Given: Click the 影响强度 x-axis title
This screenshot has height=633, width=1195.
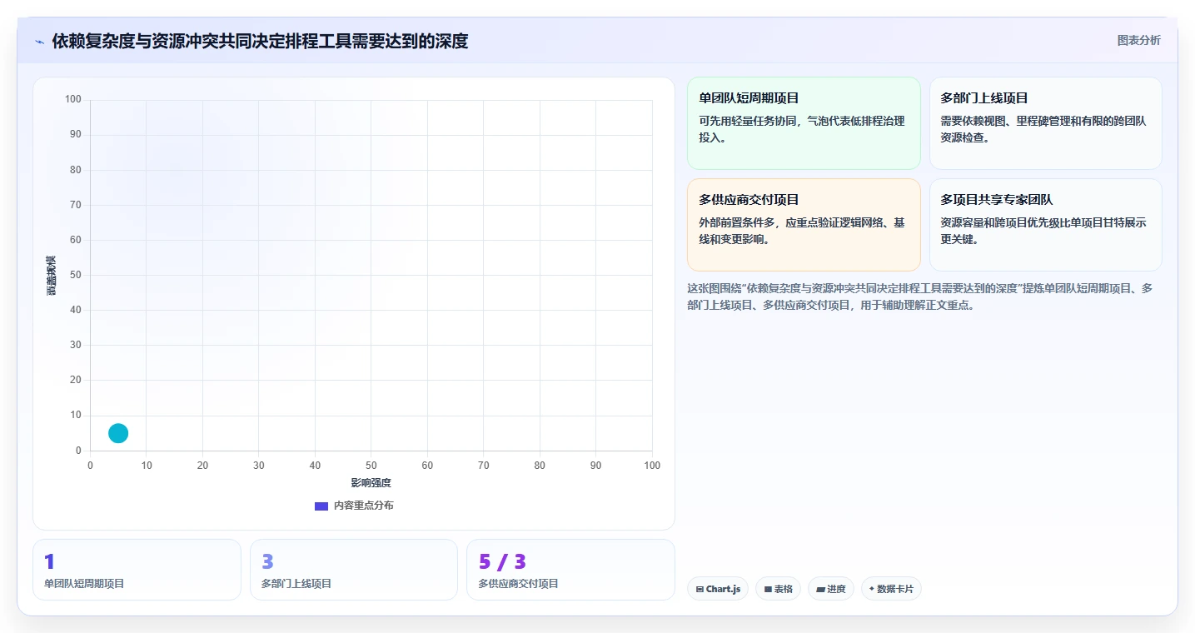Looking at the screenshot, I should [x=371, y=483].
